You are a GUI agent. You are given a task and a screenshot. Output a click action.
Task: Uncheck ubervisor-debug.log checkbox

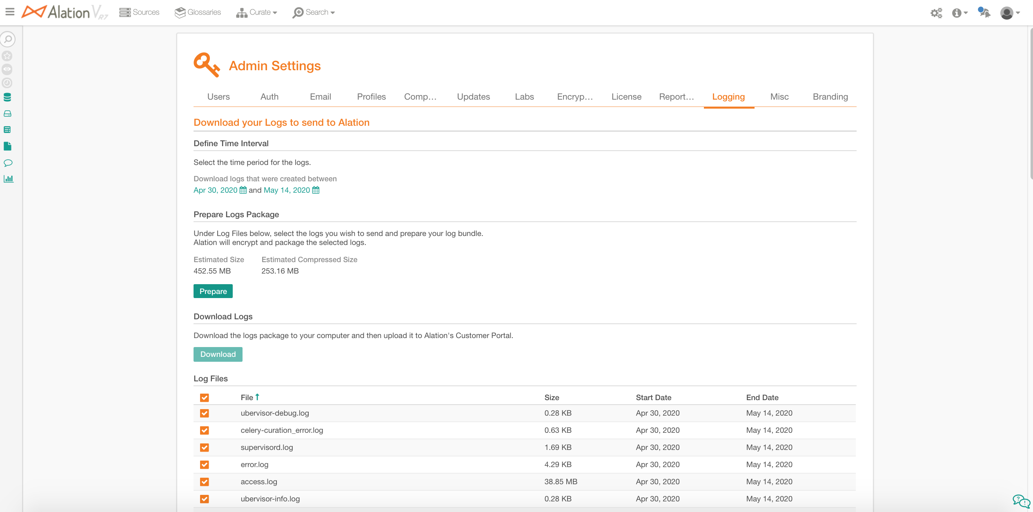[x=205, y=413]
